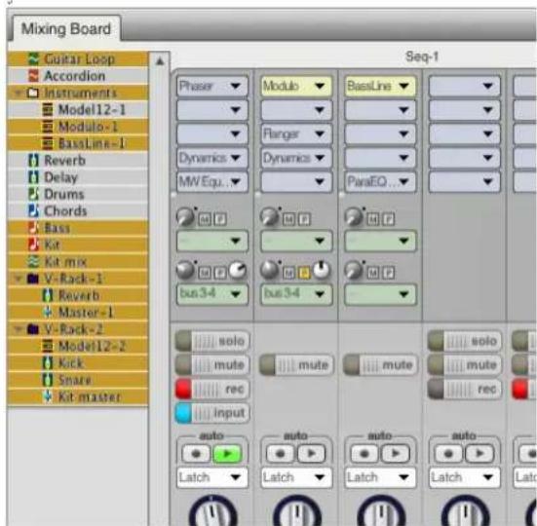Screen dimensions: 537x526
Task: Click the Kit mix track icon
Action: [33, 262]
